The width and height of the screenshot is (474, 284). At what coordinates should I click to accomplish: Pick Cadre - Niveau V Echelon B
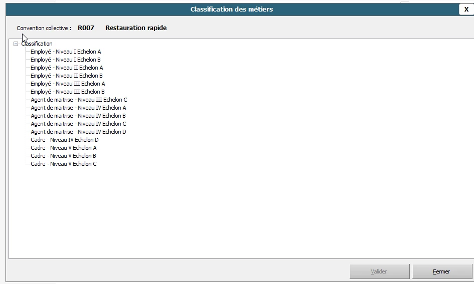64,156
